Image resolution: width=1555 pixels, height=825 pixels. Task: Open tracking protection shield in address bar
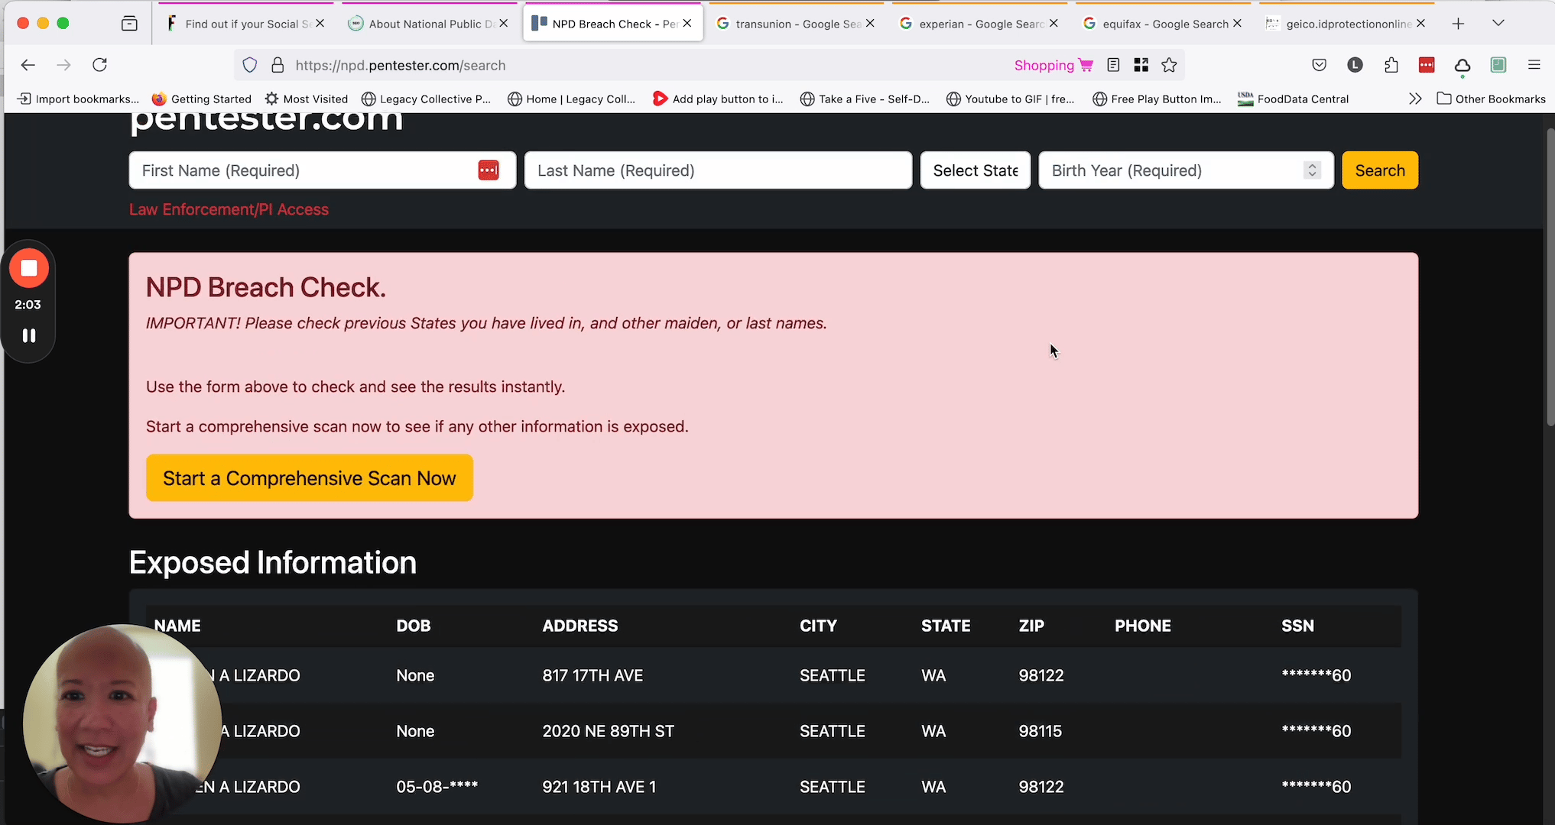click(250, 65)
